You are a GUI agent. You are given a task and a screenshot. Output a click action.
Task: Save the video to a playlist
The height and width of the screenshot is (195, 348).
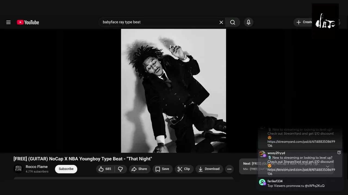click(x=162, y=169)
